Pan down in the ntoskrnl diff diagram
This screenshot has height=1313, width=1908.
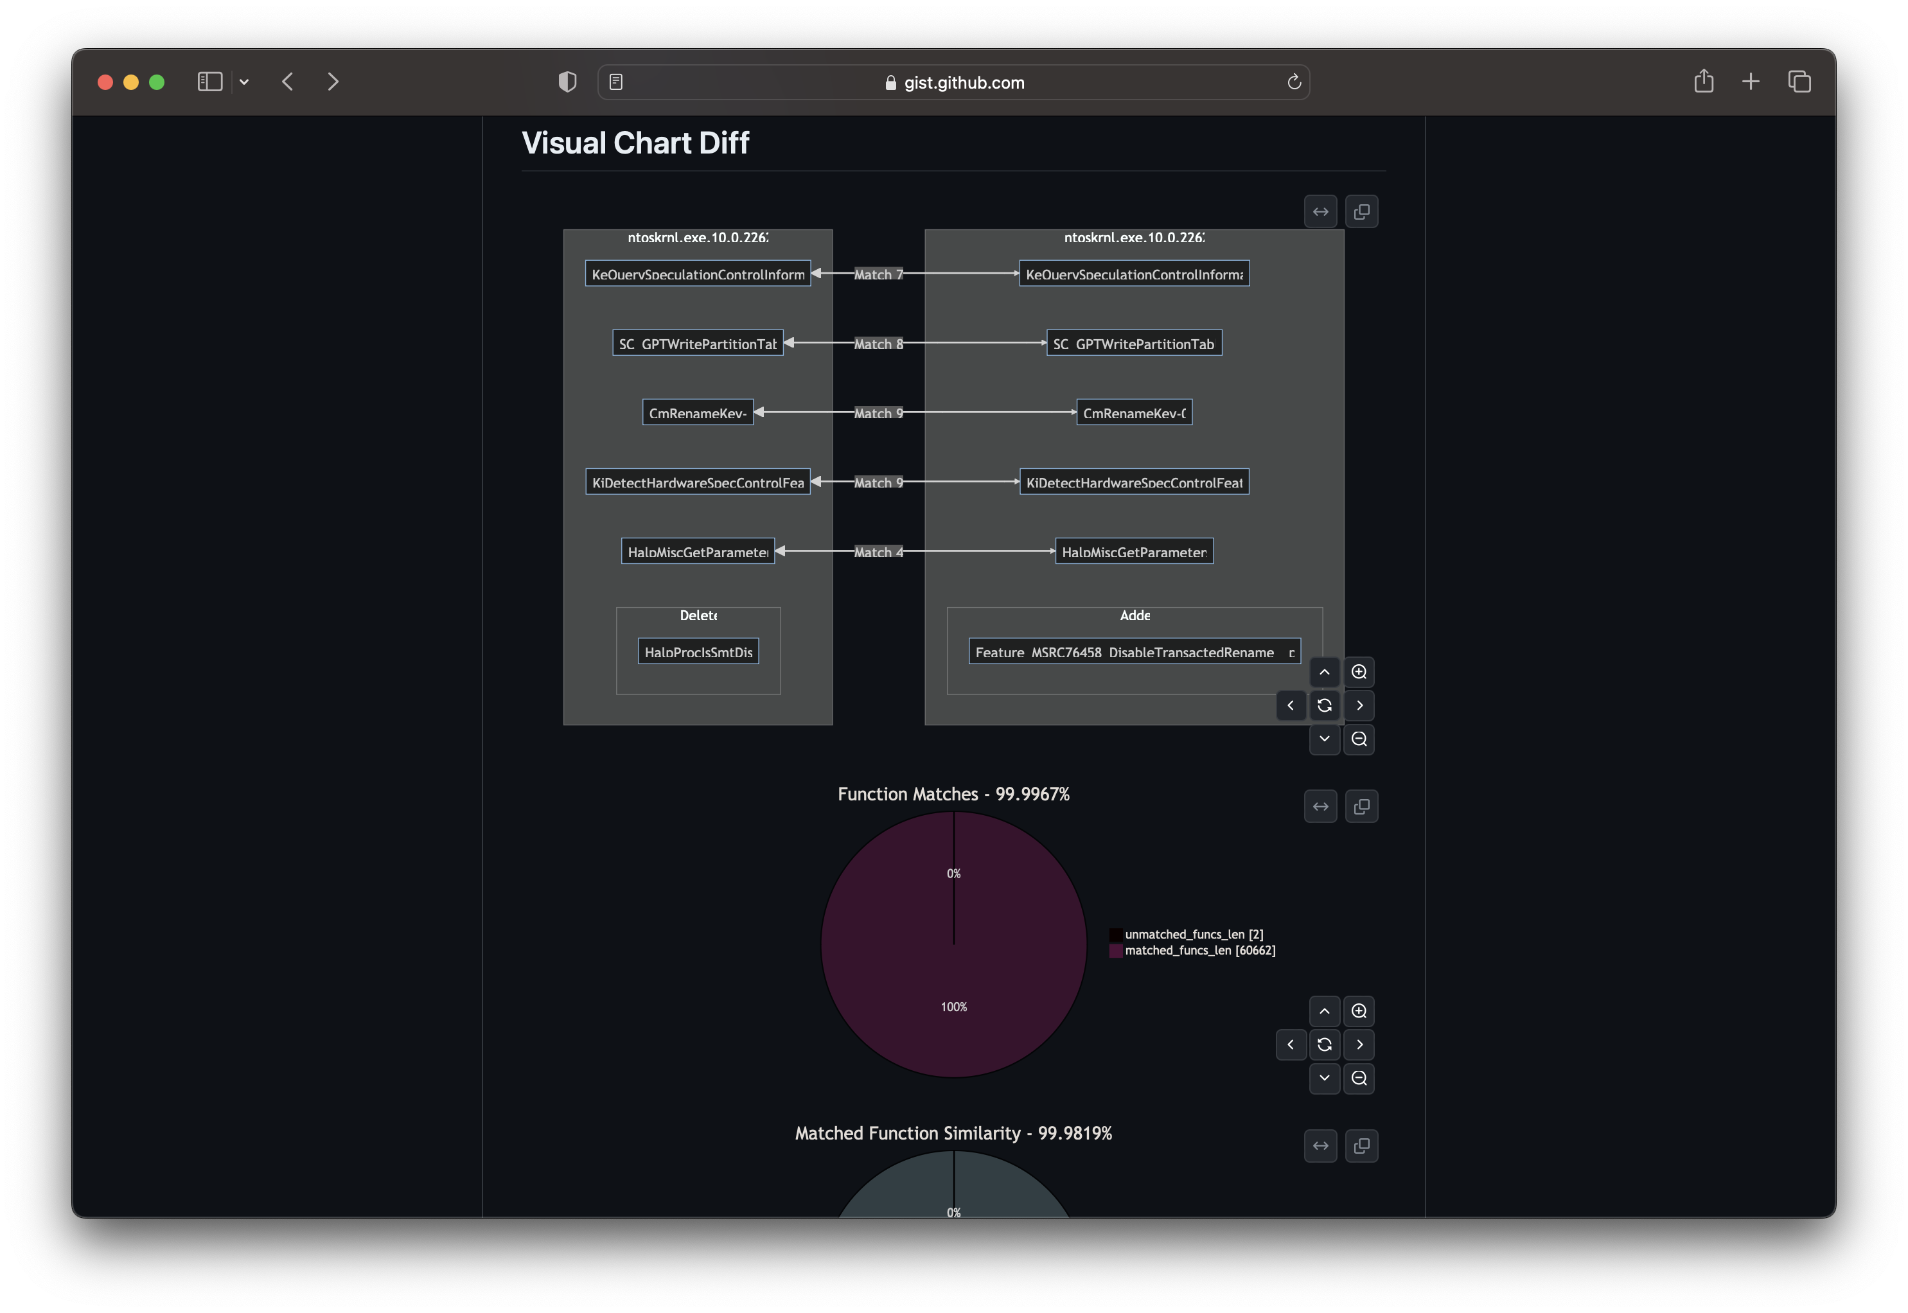[1324, 739]
